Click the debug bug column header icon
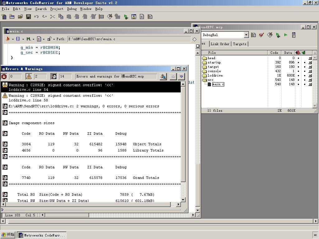The image size is (319, 239). click(x=304, y=53)
